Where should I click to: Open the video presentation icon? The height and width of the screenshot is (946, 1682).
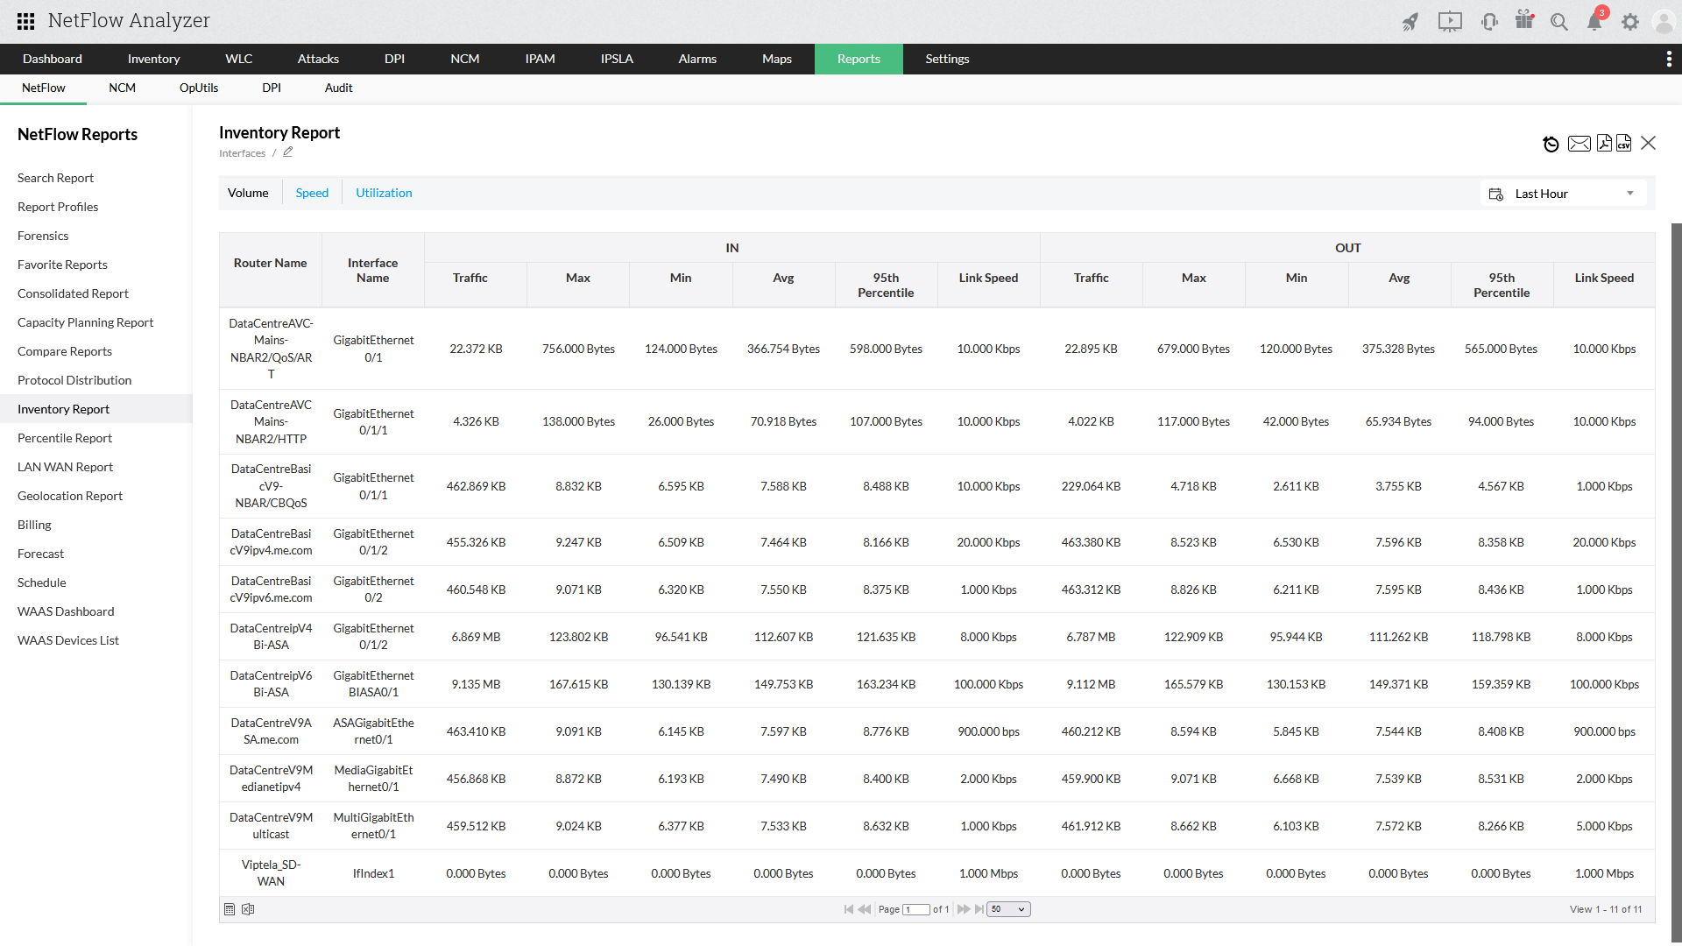(1450, 22)
